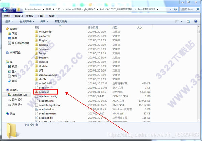Select the ac1st23.dll file icon
The height and width of the screenshot is (141, 202).
point(36,83)
